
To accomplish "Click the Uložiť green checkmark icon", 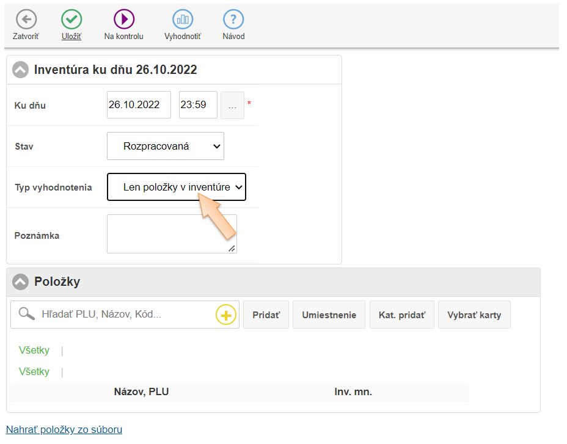I will click(71, 20).
